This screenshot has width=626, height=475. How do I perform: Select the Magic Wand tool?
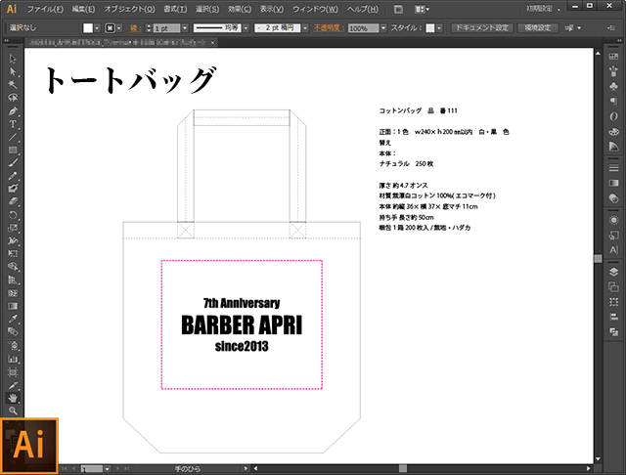[13, 85]
